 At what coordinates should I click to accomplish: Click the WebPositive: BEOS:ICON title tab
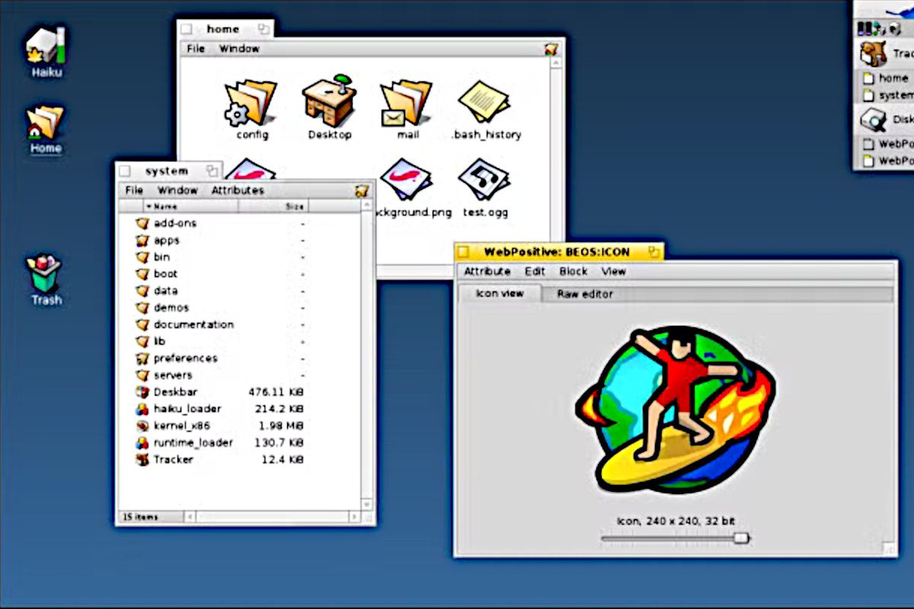coord(558,251)
